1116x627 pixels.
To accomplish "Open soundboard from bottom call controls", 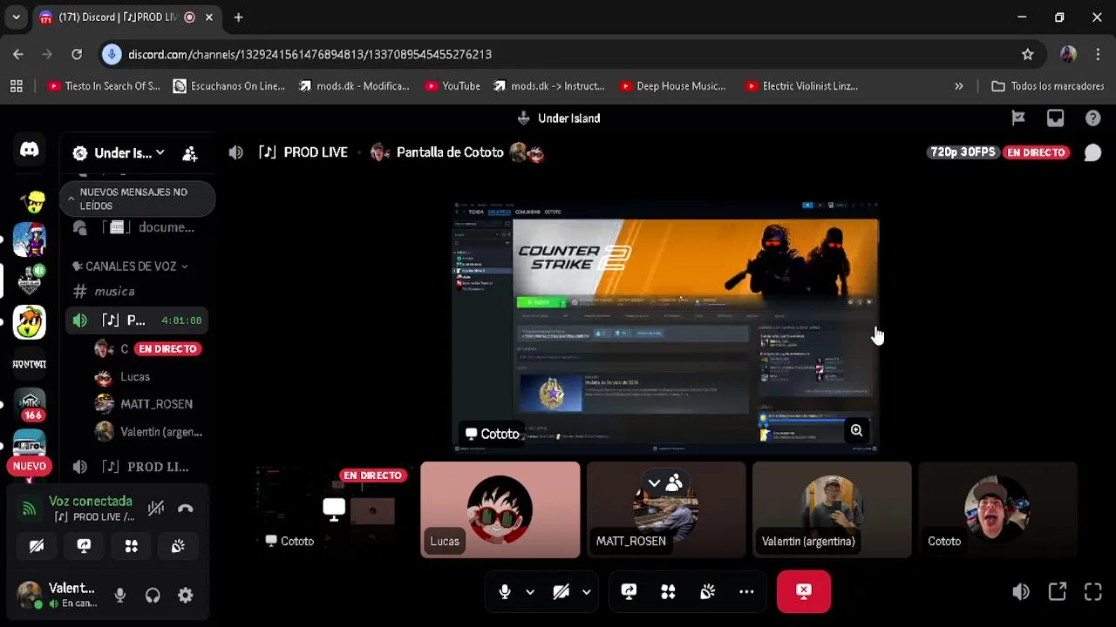I will pyautogui.click(x=707, y=592).
